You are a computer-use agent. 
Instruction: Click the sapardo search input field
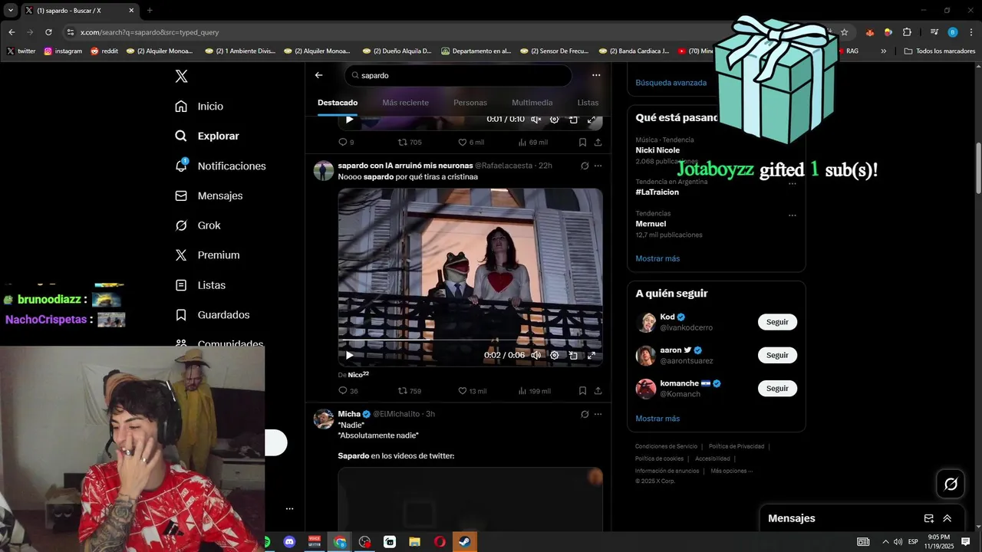point(458,76)
